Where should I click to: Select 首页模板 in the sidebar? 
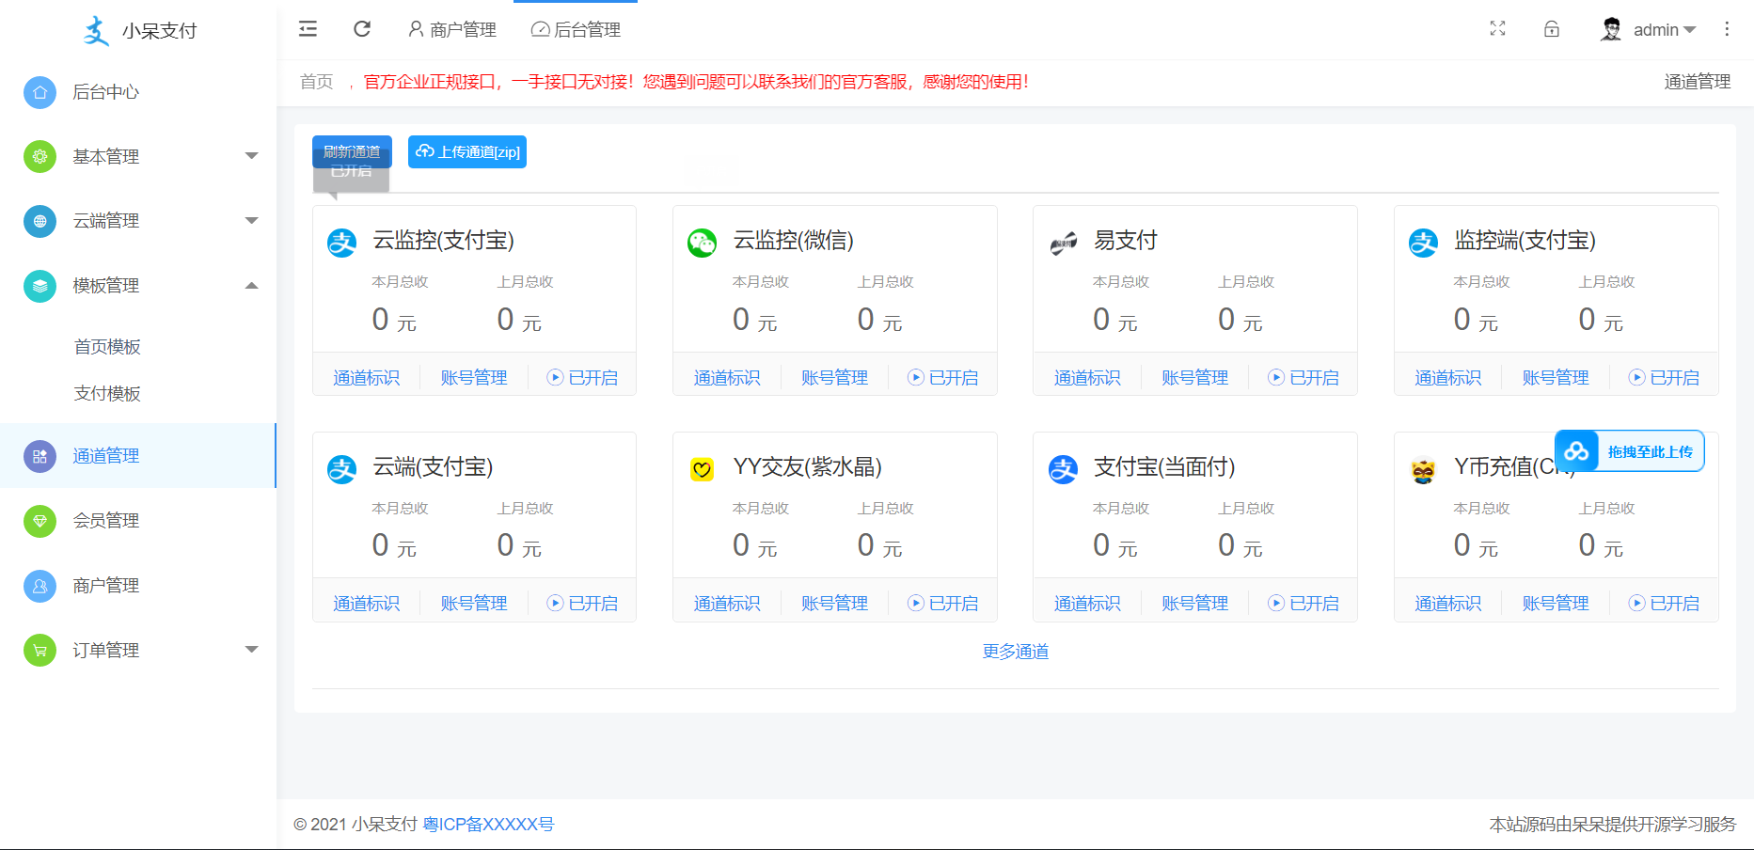[107, 347]
